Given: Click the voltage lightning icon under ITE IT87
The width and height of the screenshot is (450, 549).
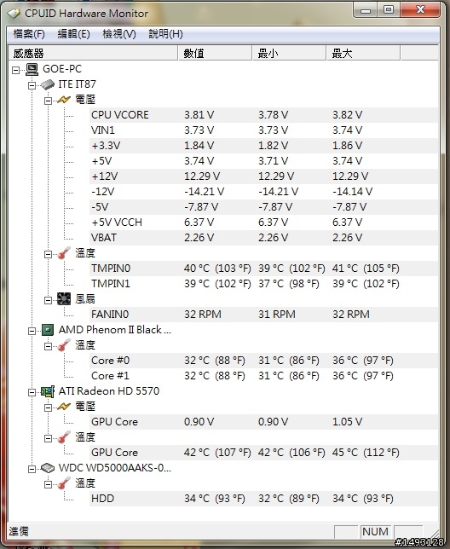Looking at the screenshot, I should coord(64,100).
